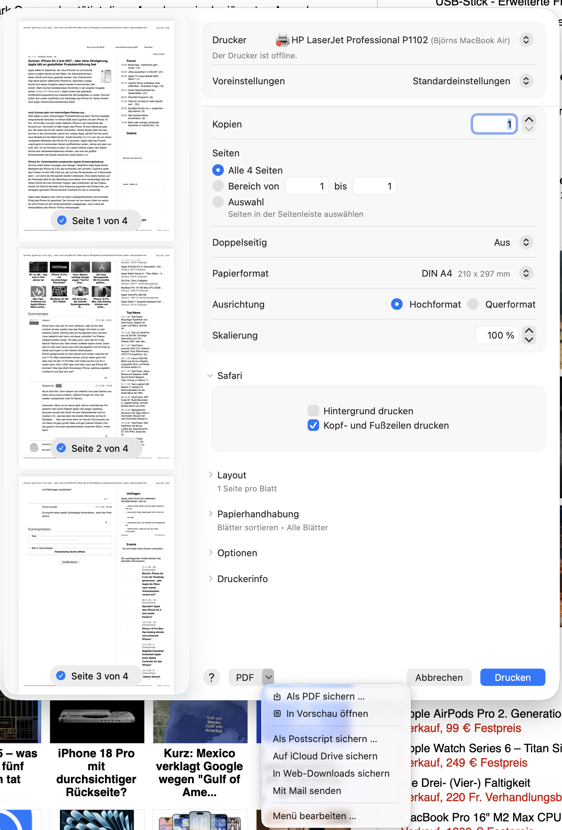Open the Papierformat popup menu
562x830 pixels.
[526, 273]
